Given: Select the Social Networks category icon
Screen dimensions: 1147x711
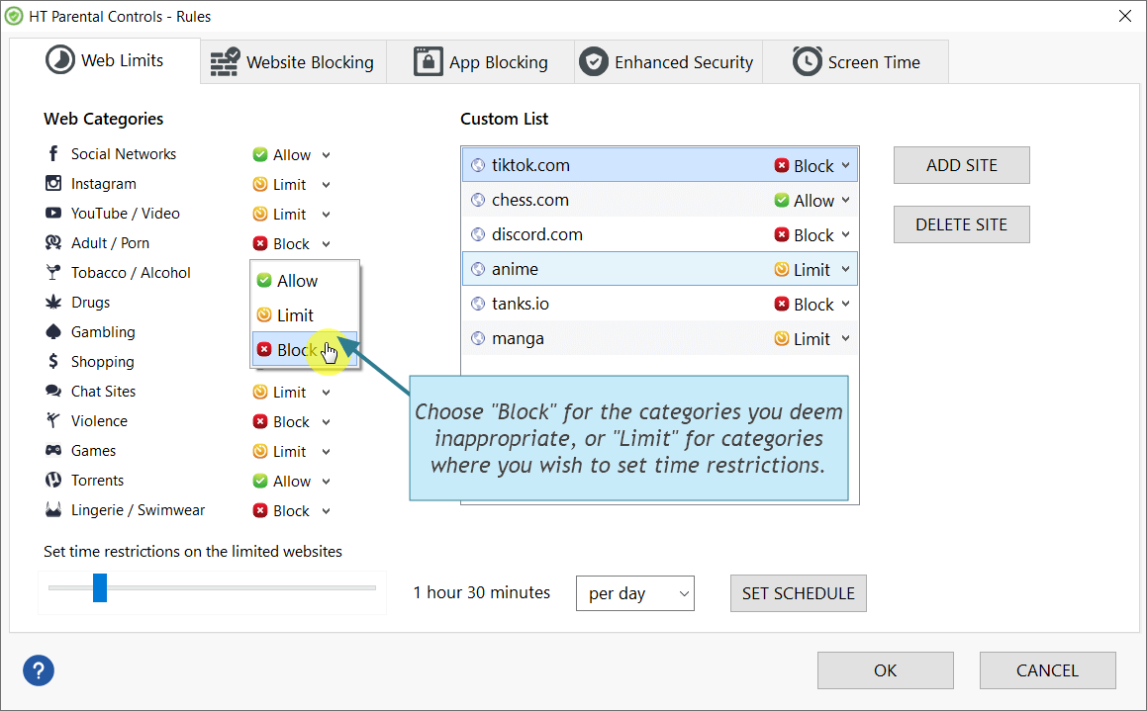Looking at the screenshot, I should [x=52, y=153].
